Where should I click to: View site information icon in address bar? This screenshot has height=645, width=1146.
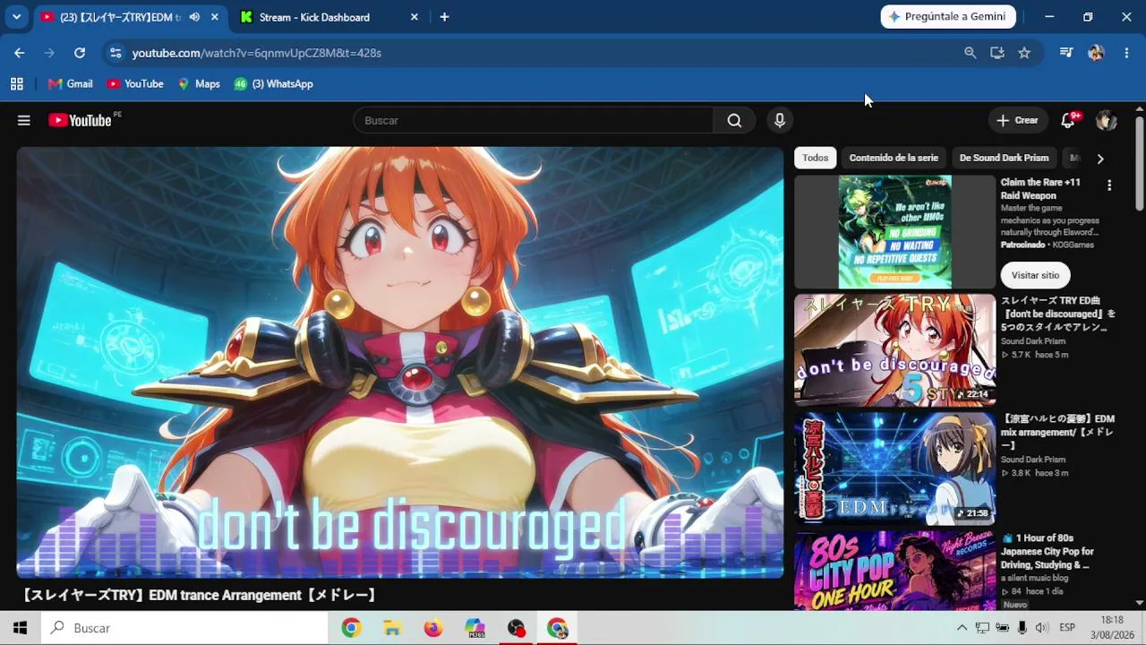[115, 53]
